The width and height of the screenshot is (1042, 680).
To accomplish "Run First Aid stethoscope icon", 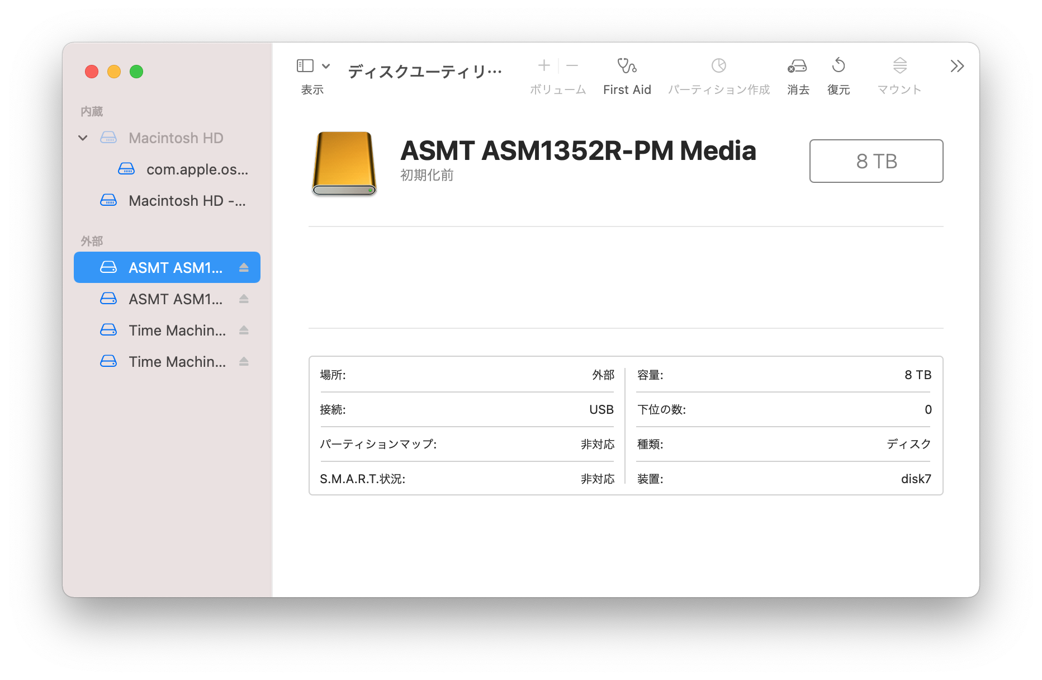I will [627, 65].
